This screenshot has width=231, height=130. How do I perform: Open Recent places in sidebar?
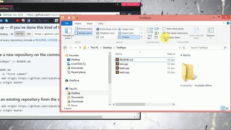[78, 72]
